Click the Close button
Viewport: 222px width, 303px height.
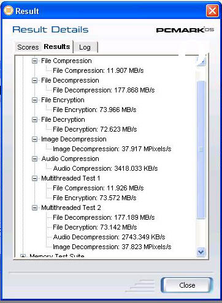point(187,285)
